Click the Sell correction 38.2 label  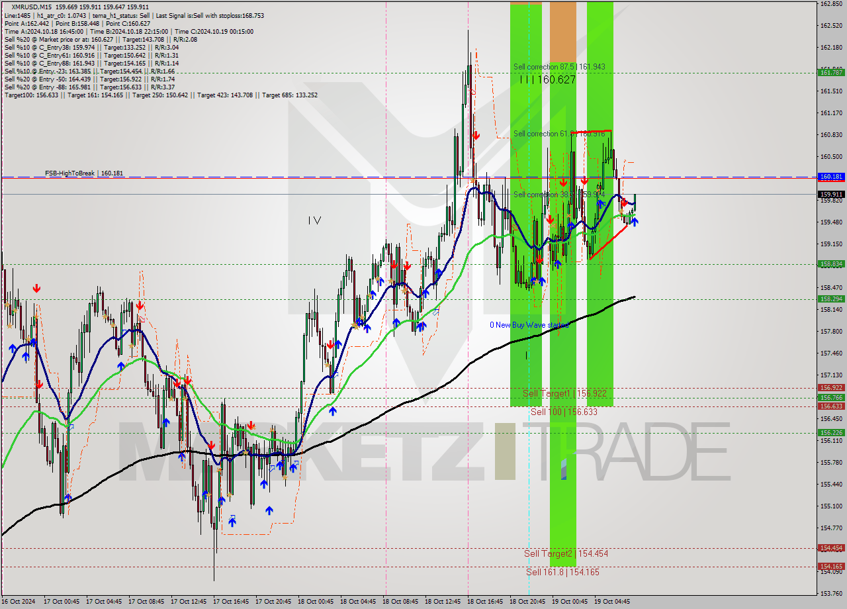tap(559, 195)
